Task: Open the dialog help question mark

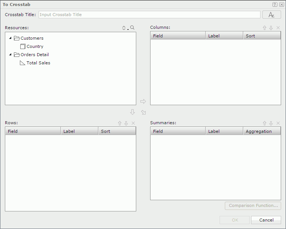Action: 275,4
